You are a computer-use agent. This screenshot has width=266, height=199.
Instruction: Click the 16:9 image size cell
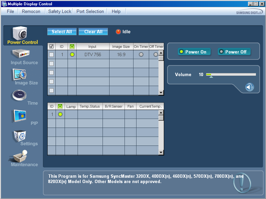click(121, 55)
